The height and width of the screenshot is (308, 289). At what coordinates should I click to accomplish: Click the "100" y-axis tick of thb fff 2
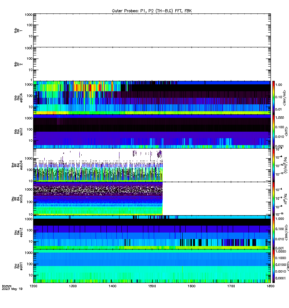pyautogui.click(x=30, y=59)
